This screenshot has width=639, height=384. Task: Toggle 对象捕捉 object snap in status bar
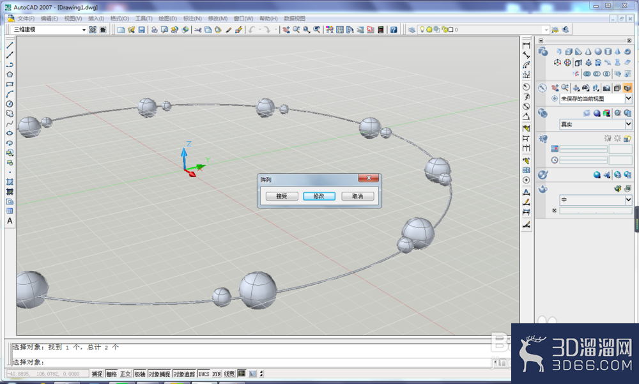tap(159, 374)
